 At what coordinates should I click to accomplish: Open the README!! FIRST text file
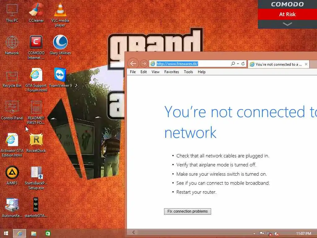tap(36, 113)
